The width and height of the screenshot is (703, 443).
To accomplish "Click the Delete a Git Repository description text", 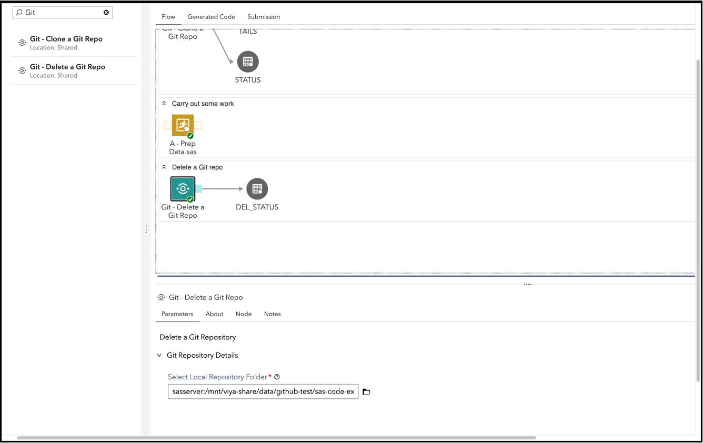I will click(198, 337).
